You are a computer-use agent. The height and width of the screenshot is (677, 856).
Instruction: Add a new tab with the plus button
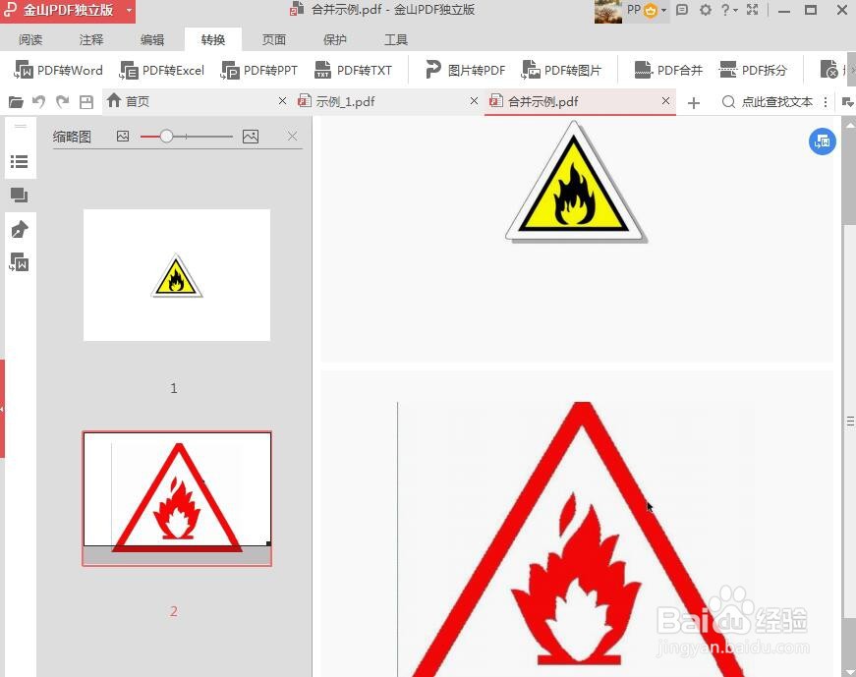[x=693, y=102]
